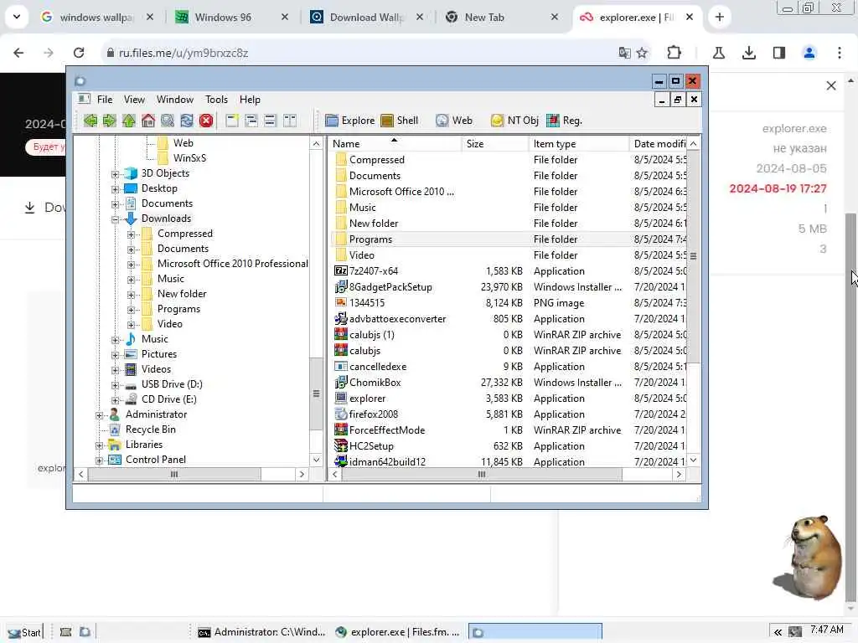Click the Search magnifier toolbar icon
The height and width of the screenshot is (643, 858).
click(168, 121)
